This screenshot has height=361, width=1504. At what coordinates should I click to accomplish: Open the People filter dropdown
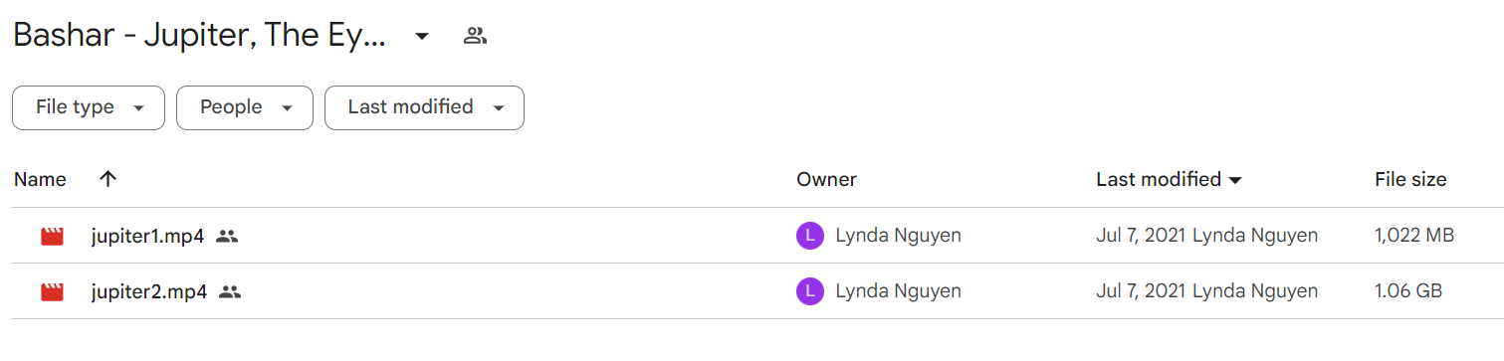tap(245, 107)
